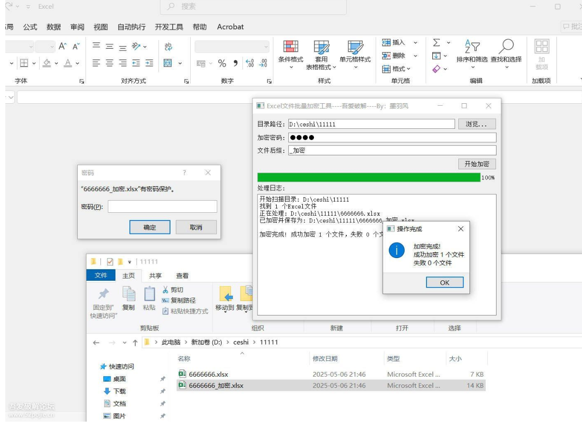This screenshot has width=582, height=425.
Task: Click 确定 in the password dialog
Action: [x=150, y=227]
